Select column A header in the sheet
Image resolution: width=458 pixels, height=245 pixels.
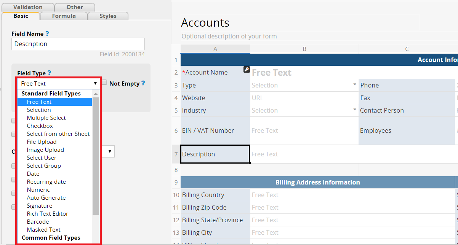click(215, 49)
